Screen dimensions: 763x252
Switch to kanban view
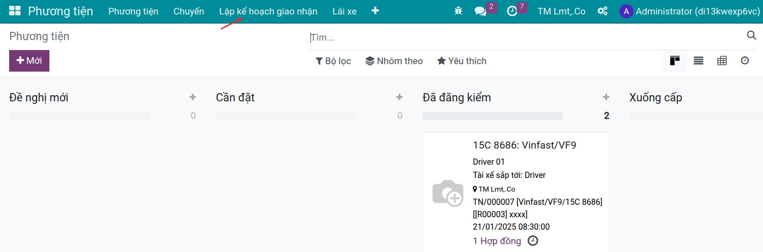[x=675, y=61]
